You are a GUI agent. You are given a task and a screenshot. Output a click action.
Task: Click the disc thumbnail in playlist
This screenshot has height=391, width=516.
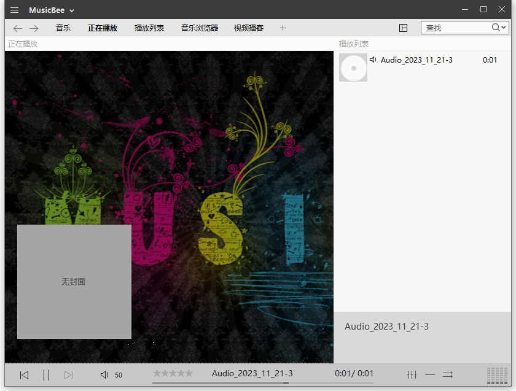tap(353, 68)
